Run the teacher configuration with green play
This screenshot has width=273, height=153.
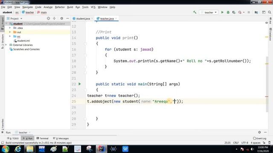click(x=222, y=12)
